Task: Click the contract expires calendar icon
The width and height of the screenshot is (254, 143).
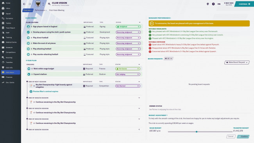Action: tap(31, 91)
